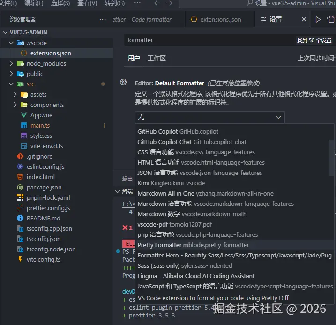Switch to the Prettier Code formatter tab
The height and width of the screenshot is (325, 336).
click(x=149, y=19)
